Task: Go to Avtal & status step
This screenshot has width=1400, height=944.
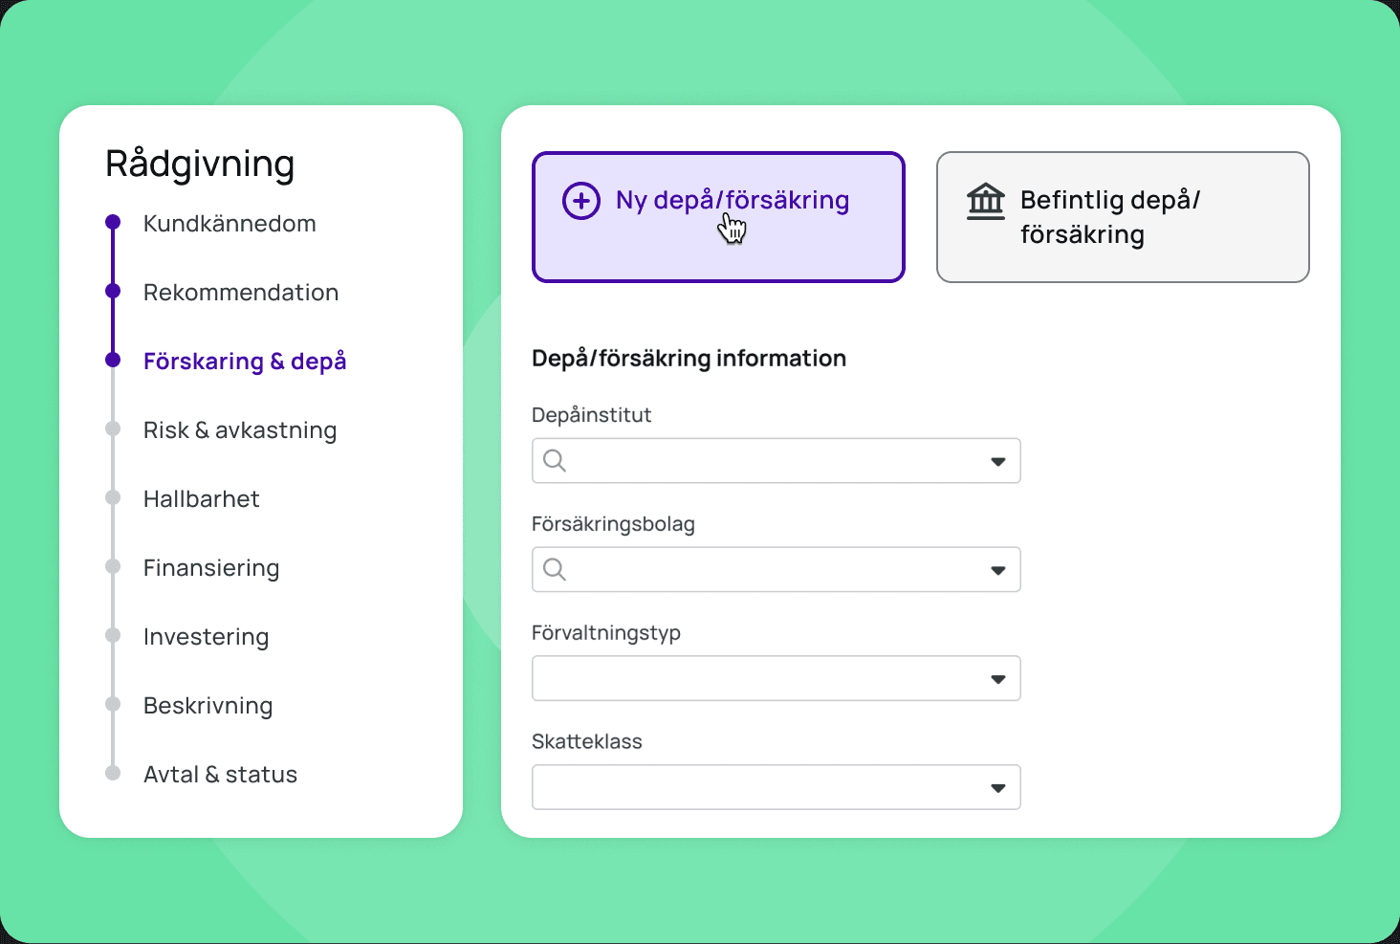Action: pos(221,775)
